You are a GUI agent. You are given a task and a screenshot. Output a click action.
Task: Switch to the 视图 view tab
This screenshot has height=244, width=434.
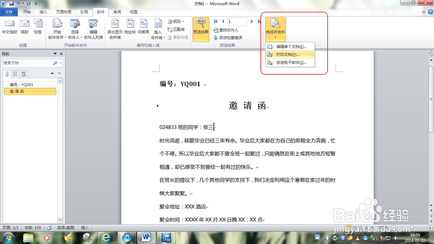click(x=134, y=12)
